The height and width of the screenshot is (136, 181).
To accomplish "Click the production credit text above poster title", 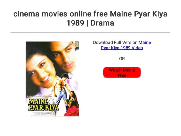I will click(40, 96).
